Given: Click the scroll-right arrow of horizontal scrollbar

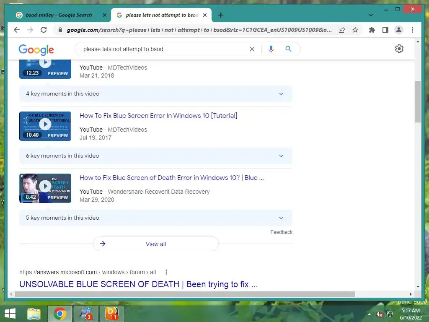Looking at the screenshot, I should pos(411,294).
